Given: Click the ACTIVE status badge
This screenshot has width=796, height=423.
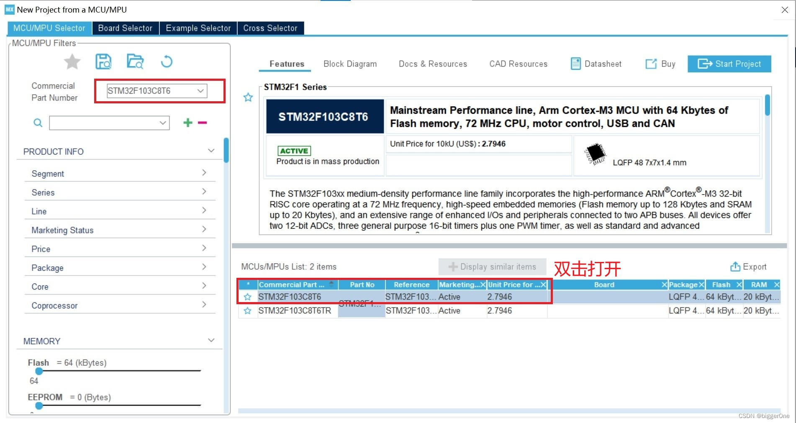Looking at the screenshot, I should tap(294, 151).
